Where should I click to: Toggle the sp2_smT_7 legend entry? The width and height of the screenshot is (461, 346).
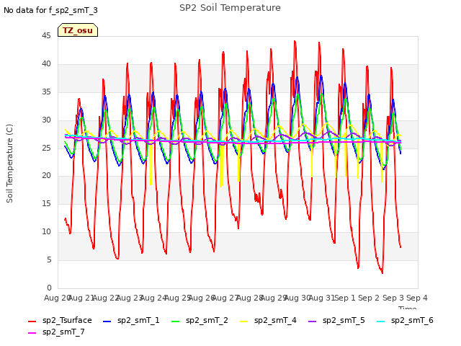[x=56, y=332]
